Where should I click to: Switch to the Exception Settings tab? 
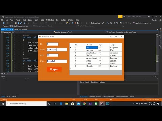coord(95,96)
